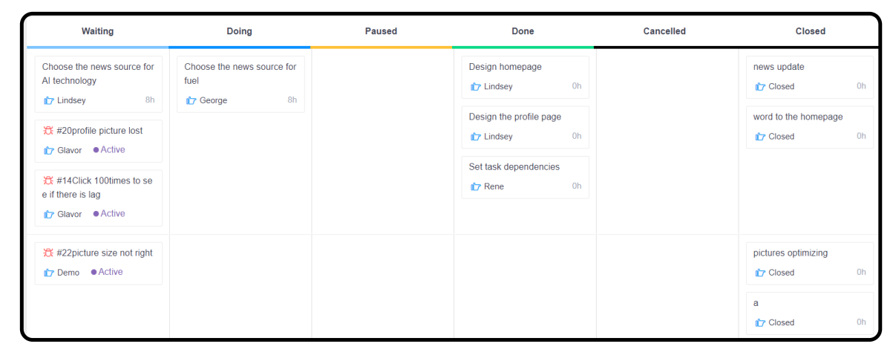Open Choose the news source for fuel
The image size is (896, 361).
[240, 74]
